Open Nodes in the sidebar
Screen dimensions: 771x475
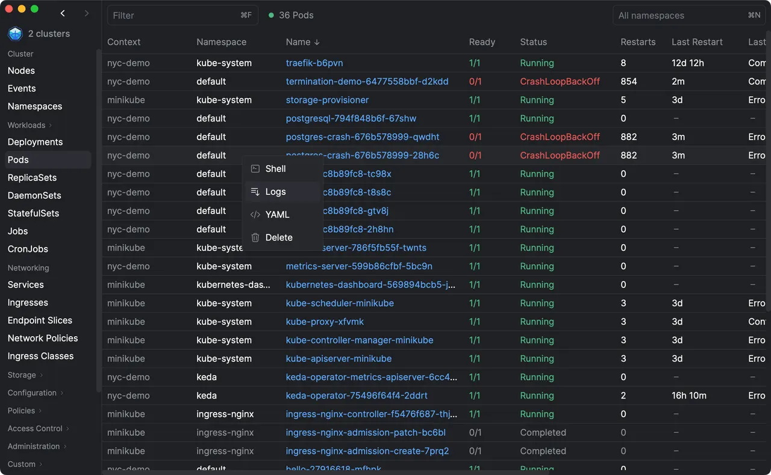[x=21, y=70]
